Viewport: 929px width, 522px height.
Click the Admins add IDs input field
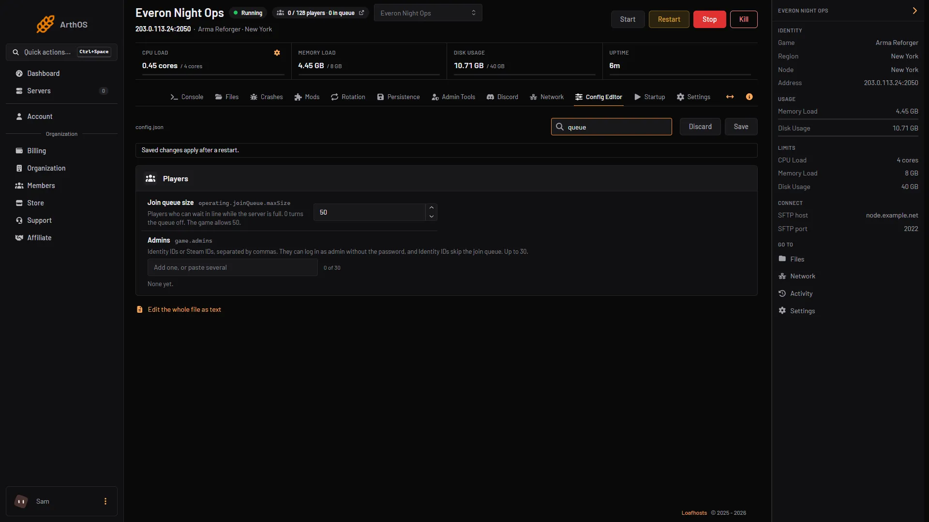[x=232, y=268]
